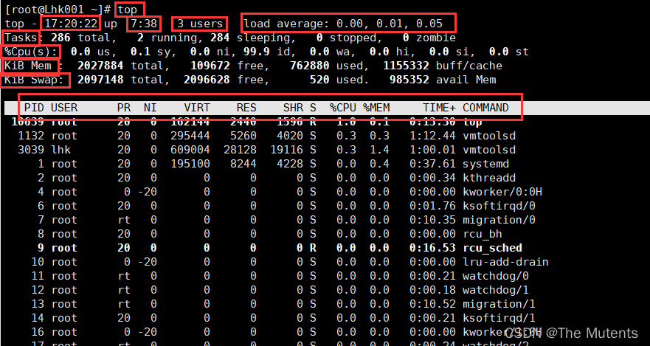Click the 3 users indicator

point(201,24)
